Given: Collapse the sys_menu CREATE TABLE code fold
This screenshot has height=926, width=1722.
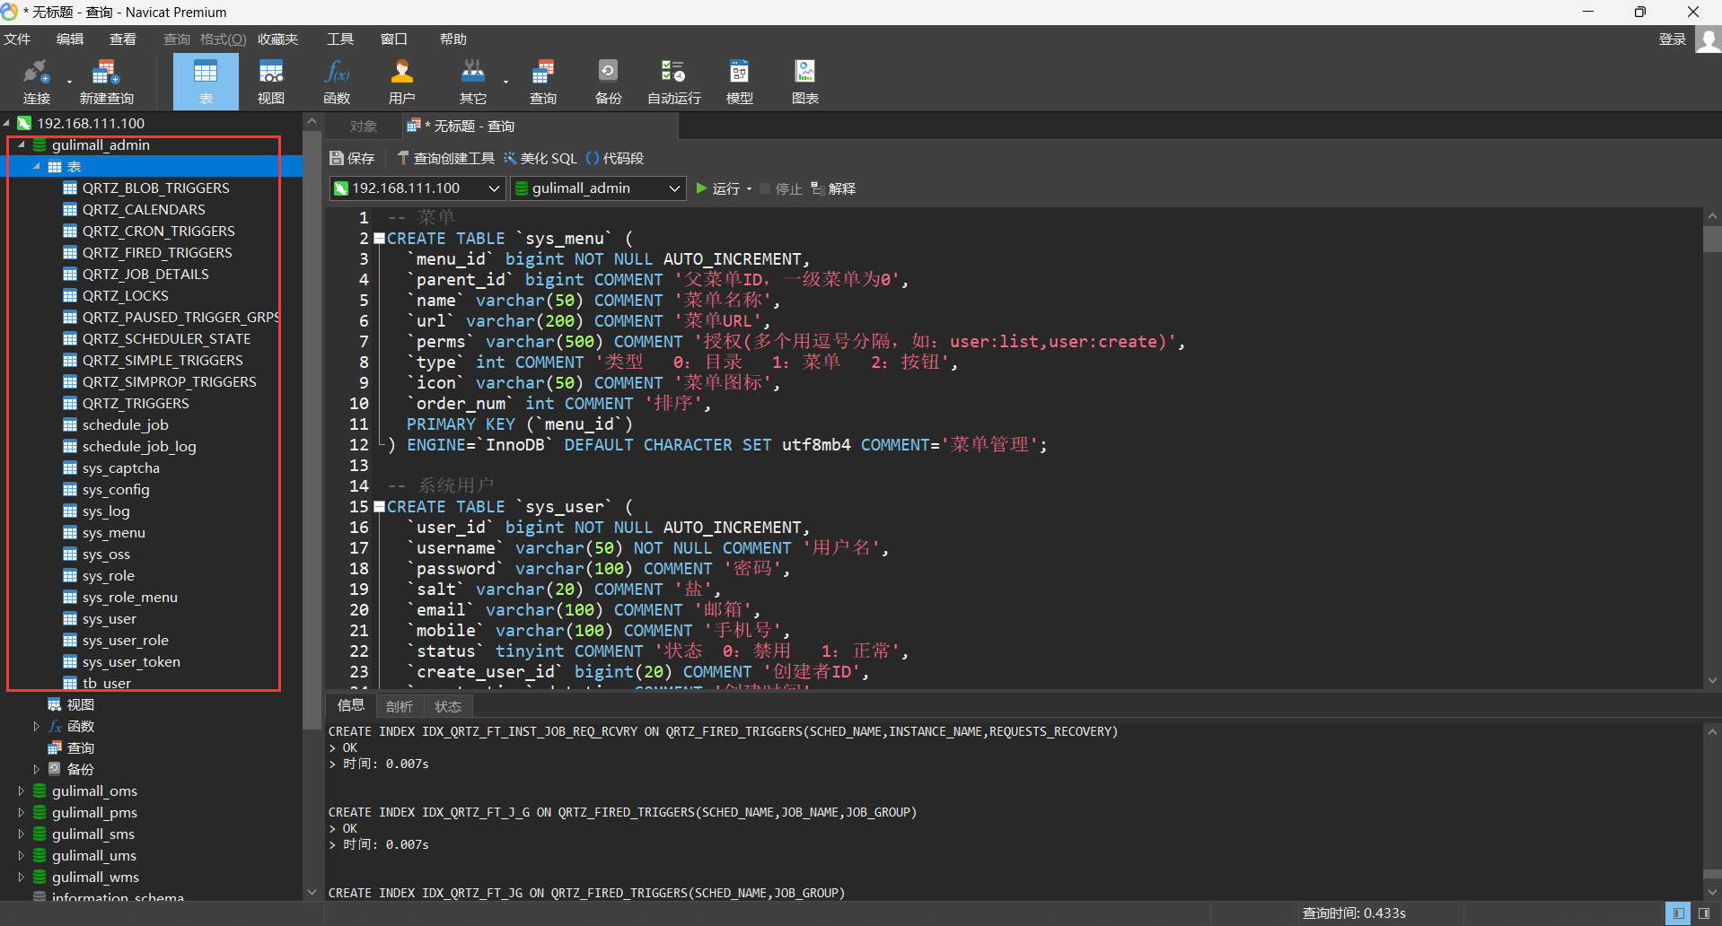Looking at the screenshot, I should [x=379, y=239].
